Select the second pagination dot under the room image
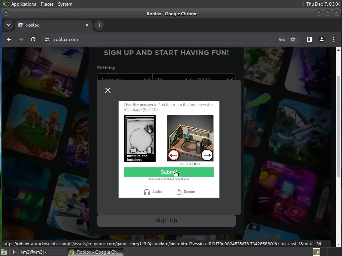The width and height of the screenshot is (342, 256). (x=185, y=164)
